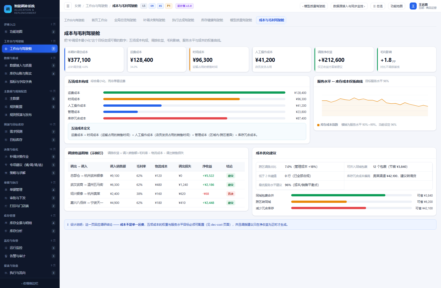Click icon beside 需求预测 sidebar item
441x288 pixels.
6,131
